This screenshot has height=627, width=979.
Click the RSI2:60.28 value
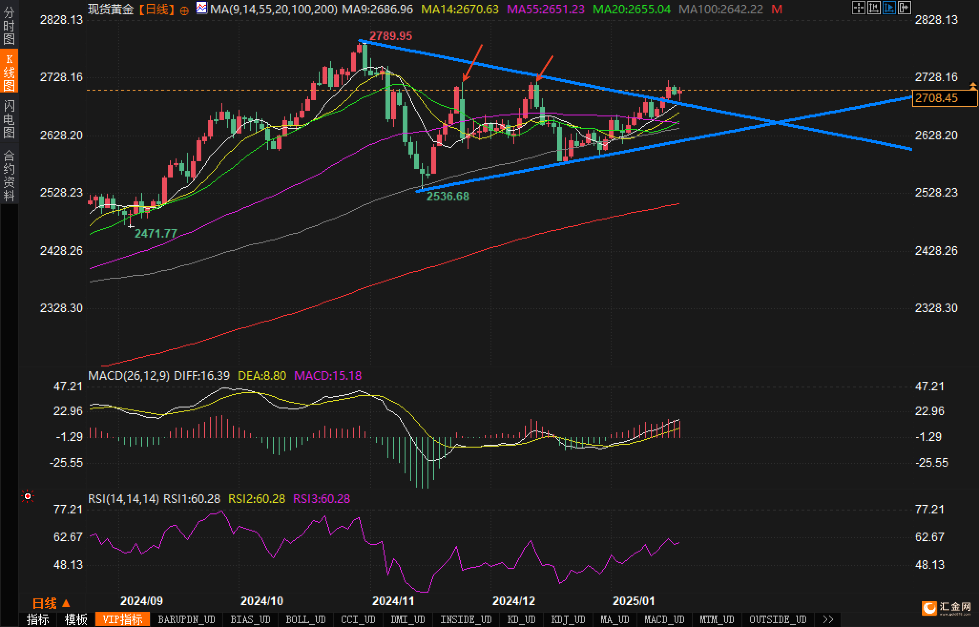(257, 499)
